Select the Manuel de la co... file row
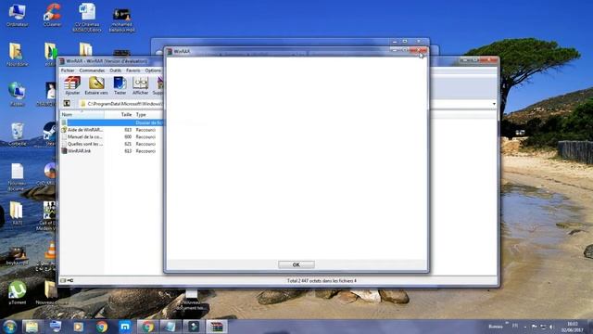 pyautogui.click(x=112, y=136)
